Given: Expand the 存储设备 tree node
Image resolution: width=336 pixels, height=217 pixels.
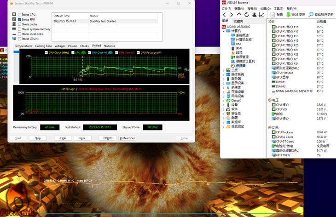Looking at the screenshot, I should click(x=224, y=92).
